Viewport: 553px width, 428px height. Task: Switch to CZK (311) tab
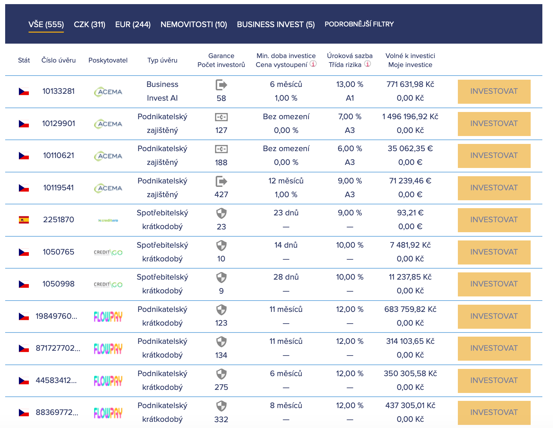coord(89,24)
